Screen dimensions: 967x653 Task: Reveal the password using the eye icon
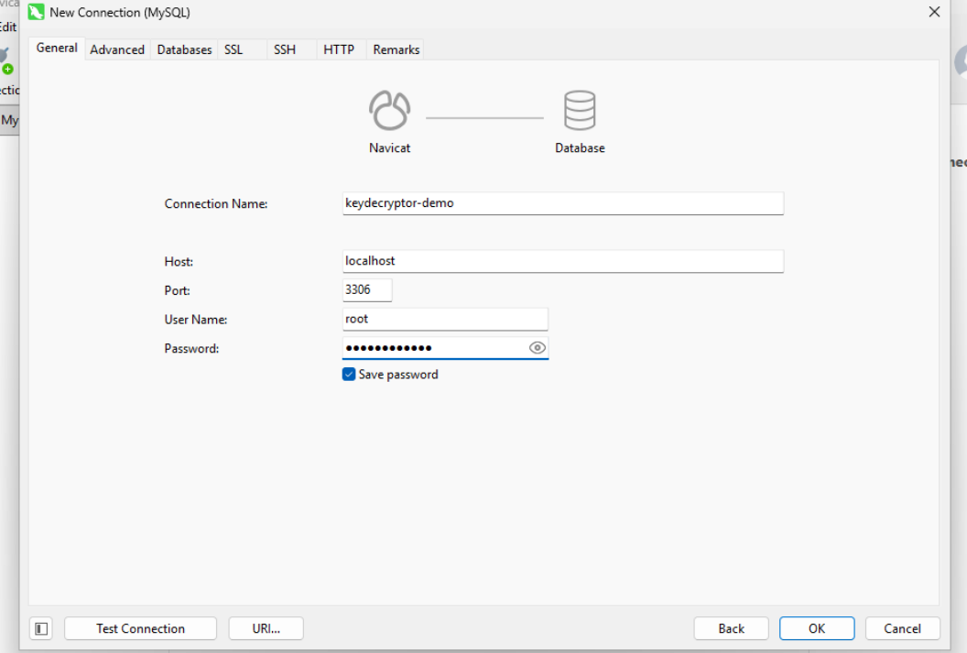(538, 348)
